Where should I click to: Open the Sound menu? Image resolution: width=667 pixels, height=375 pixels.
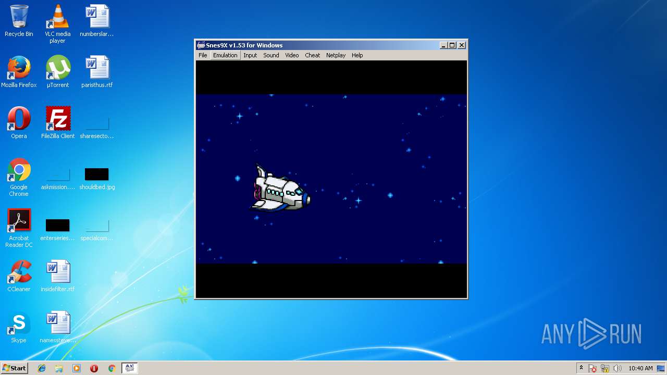(x=271, y=55)
